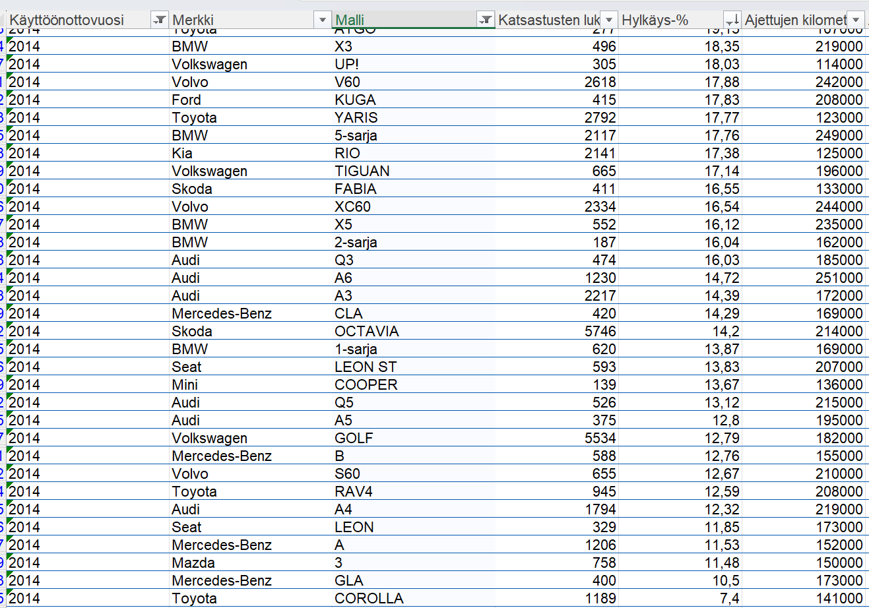Image resolution: width=869 pixels, height=608 pixels.
Task: Select the cell containing OCTAVIA
Action: [414, 331]
